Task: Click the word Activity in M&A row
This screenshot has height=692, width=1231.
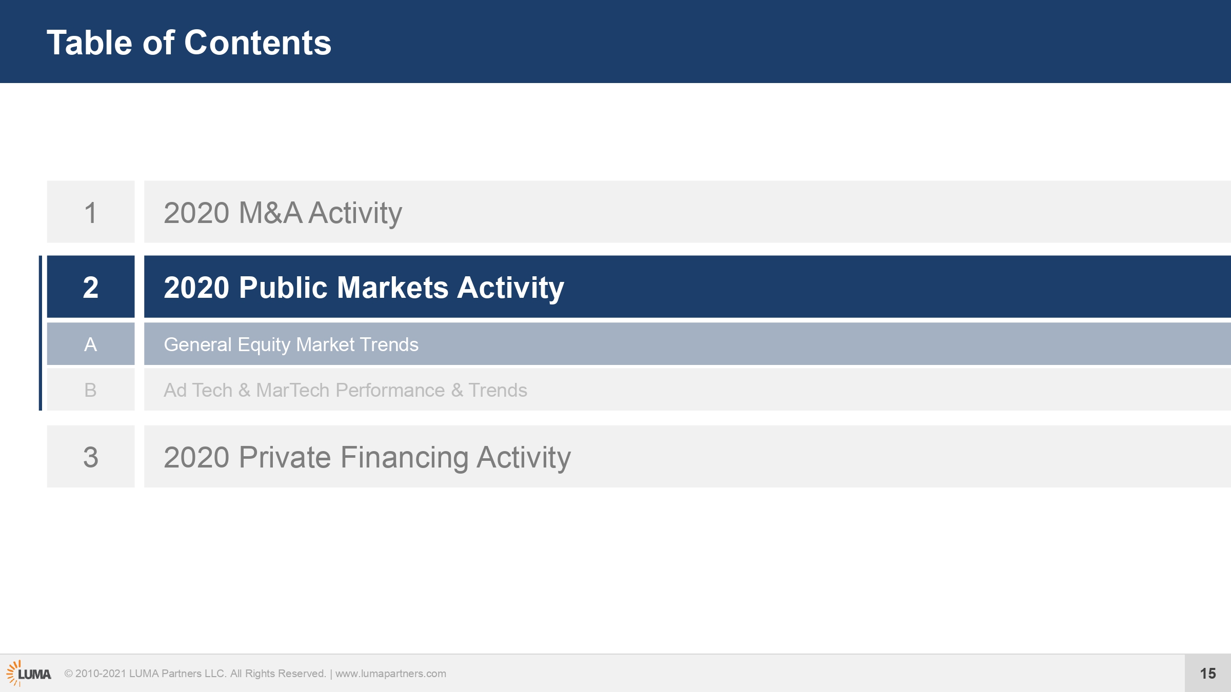Action: coord(355,213)
